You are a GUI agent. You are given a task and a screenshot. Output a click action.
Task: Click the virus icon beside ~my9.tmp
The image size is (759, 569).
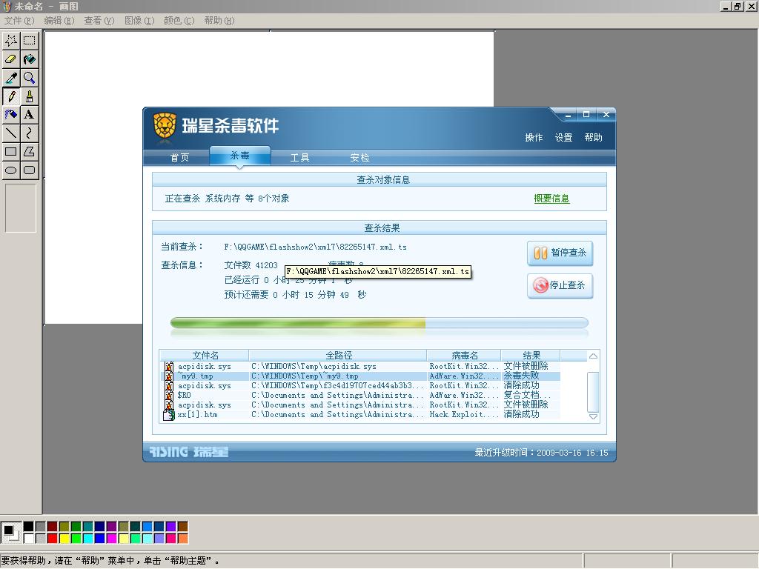(x=168, y=376)
